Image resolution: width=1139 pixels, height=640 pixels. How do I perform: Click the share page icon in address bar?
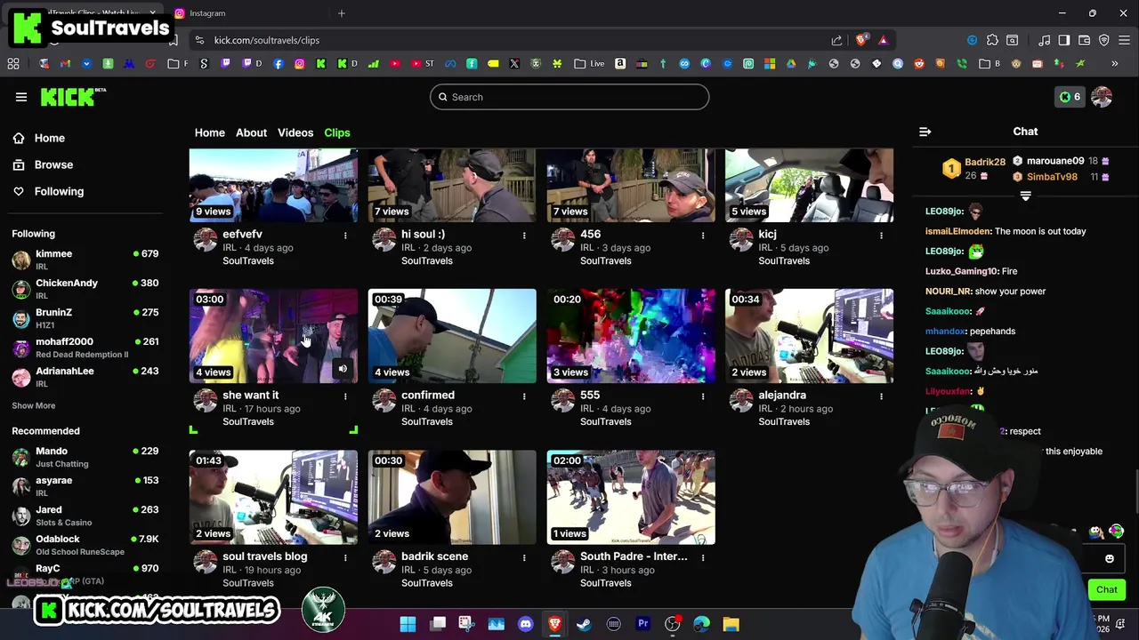pos(836,40)
